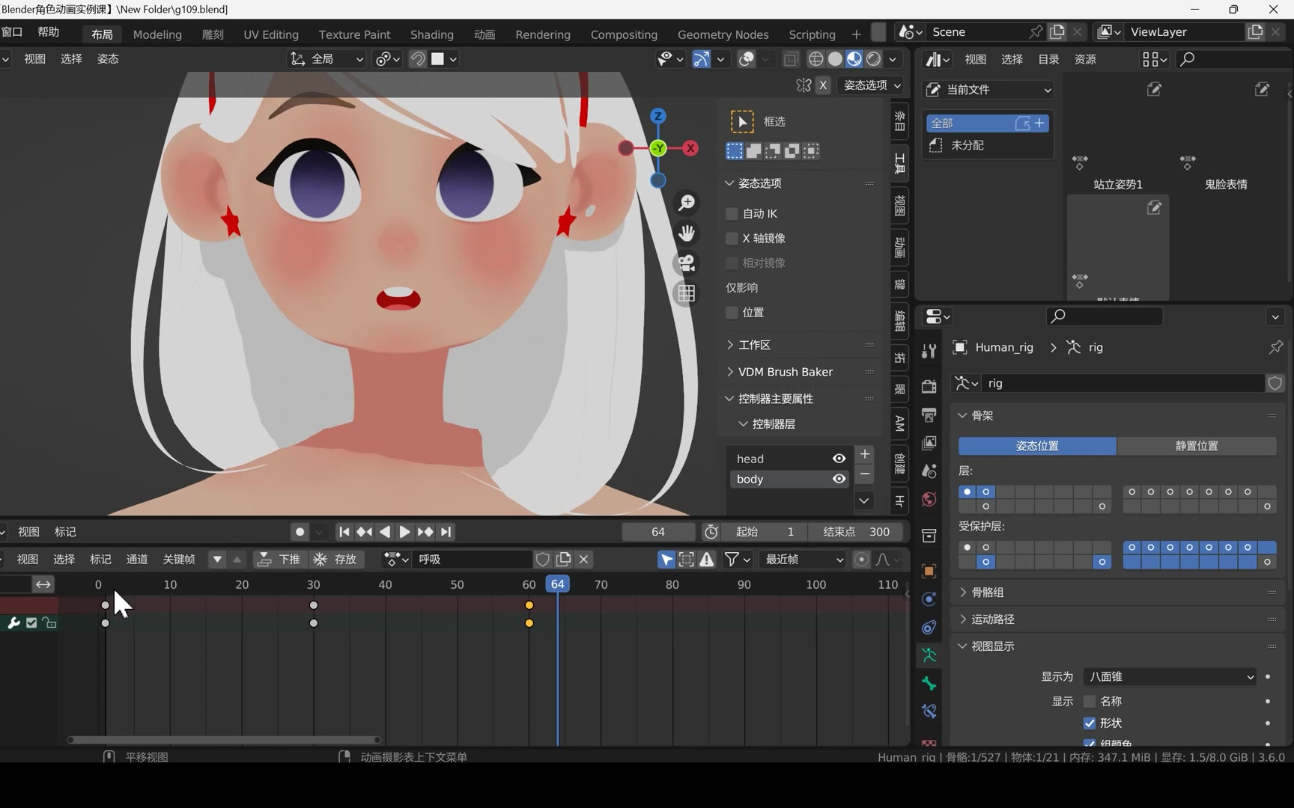This screenshot has height=808, width=1294.
Task: Click the 静置位置 button
Action: click(1197, 446)
